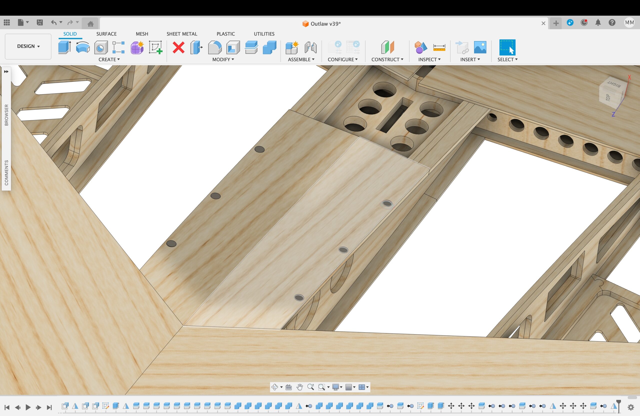Select the Joint tool in Assemble
The image size is (640, 416).
pyautogui.click(x=310, y=47)
